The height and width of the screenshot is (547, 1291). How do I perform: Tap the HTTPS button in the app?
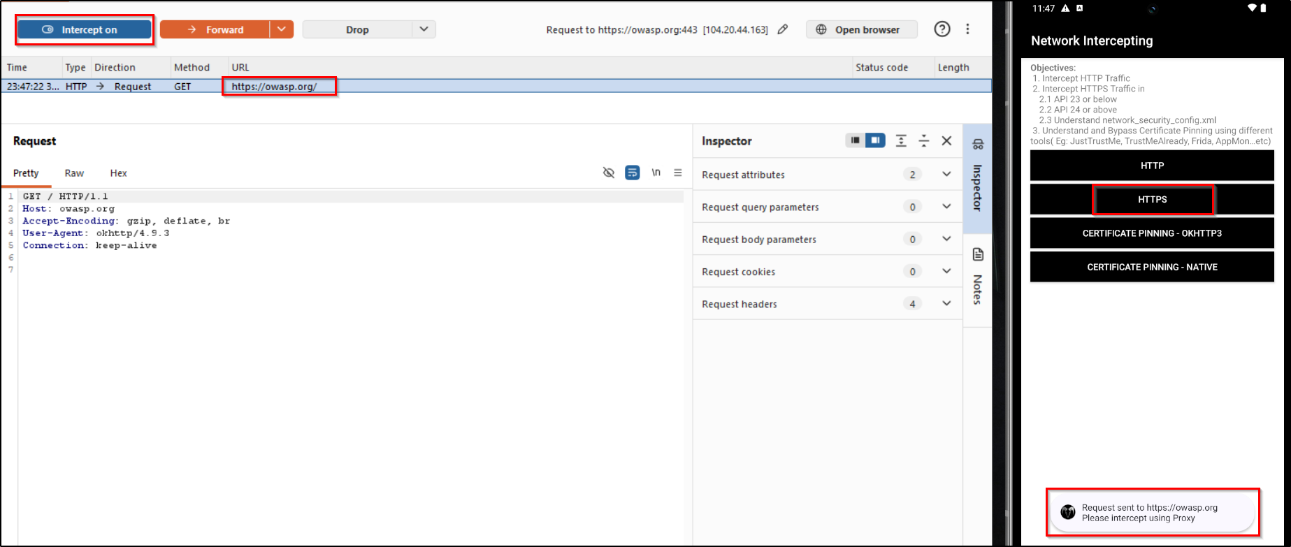pyautogui.click(x=1152, y=199)
